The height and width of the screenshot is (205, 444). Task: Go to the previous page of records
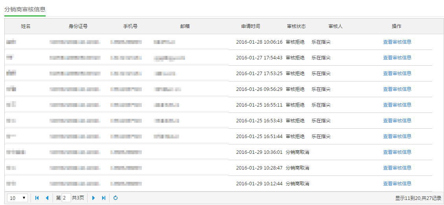click(47, 198)
